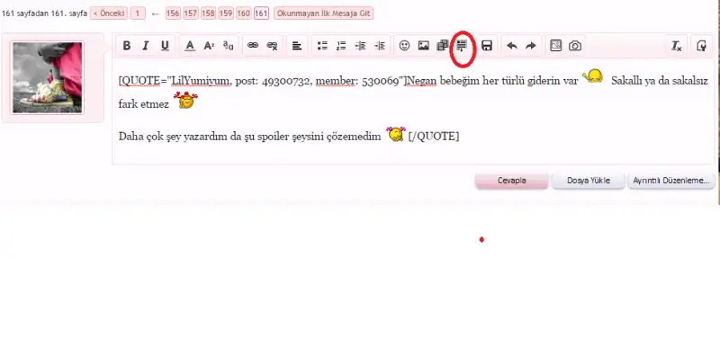Go to page 159

tap(226, 13)
